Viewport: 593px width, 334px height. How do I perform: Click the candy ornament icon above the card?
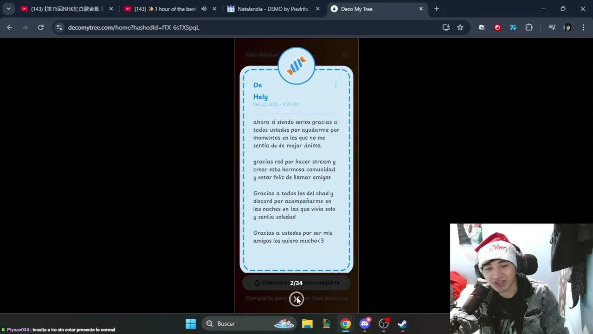click(x=296, y=66)
